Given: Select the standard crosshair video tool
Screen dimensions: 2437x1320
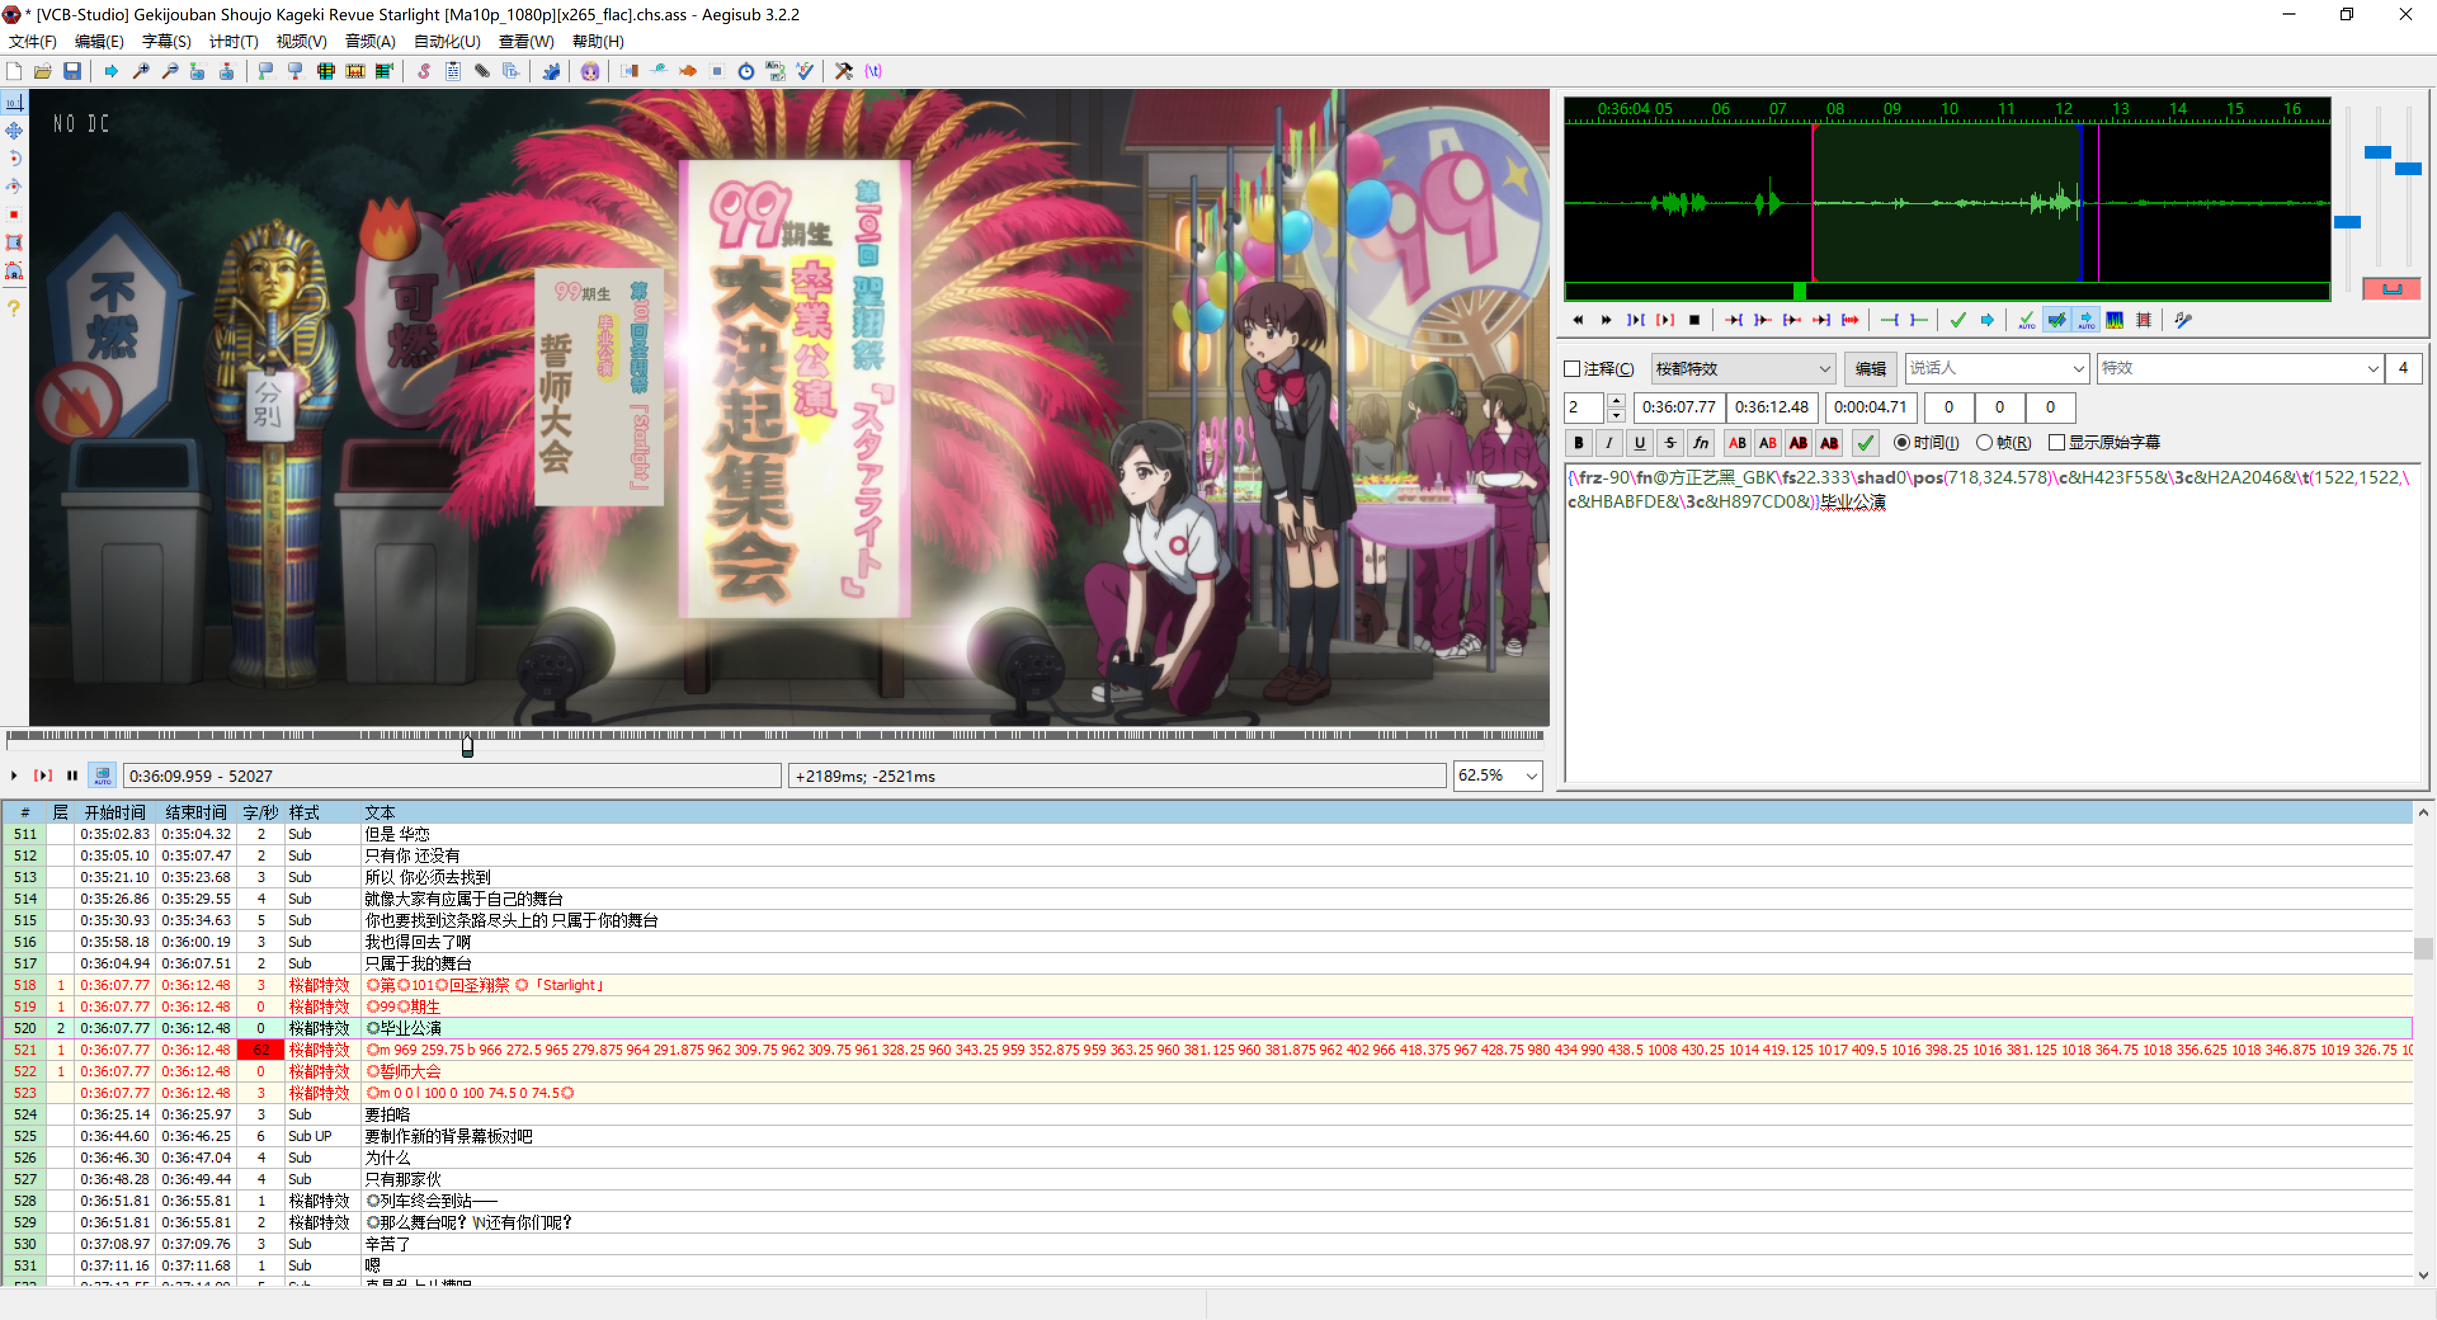Looking at the screenshot, I should point(14,102).
